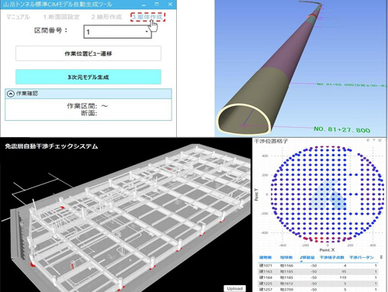Maximize the tunnel CIM tool window
The height and width of the screenshot is (292, 388).
pyautogui.click(x=157, y=5)
